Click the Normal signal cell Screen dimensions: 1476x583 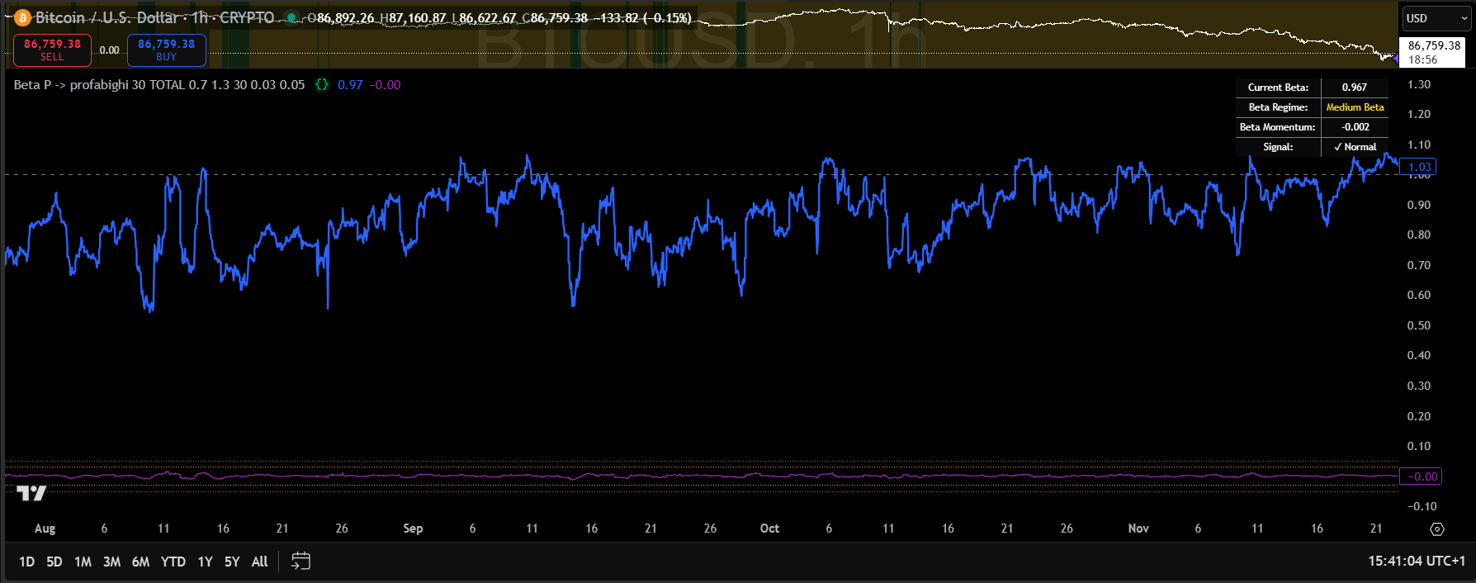1355,147
